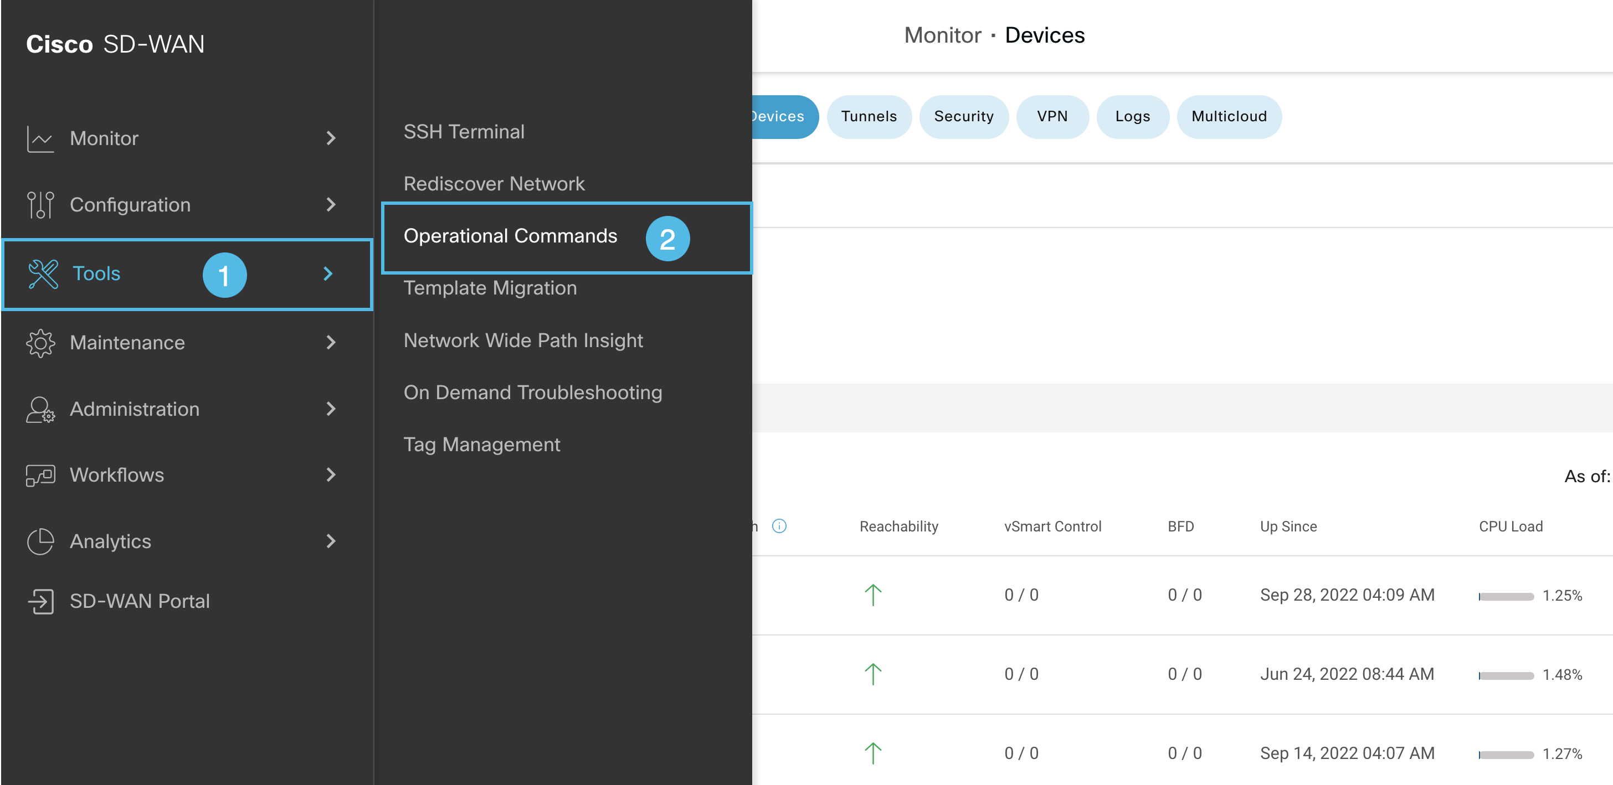
Task: Select the Administration user icon
Action: (x=39, y=409)
